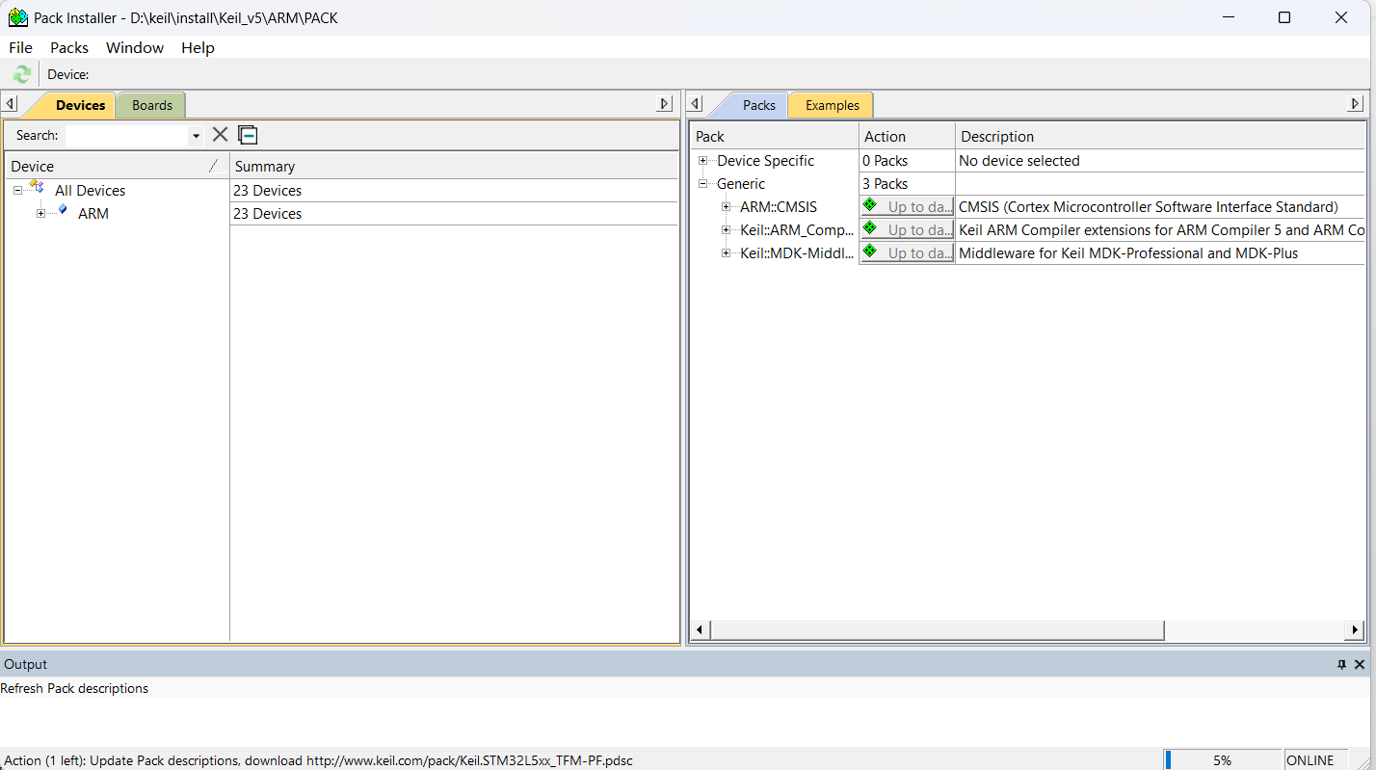Expand the Keil::MDK-Middleware pack node
The image size is (1376, 770).
click(x=727, y=253)
